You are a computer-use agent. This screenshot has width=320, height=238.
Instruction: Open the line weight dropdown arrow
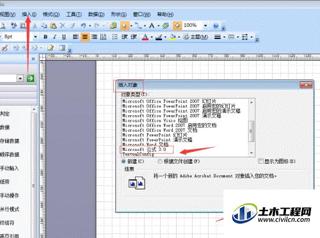click(x=224, y=37)
